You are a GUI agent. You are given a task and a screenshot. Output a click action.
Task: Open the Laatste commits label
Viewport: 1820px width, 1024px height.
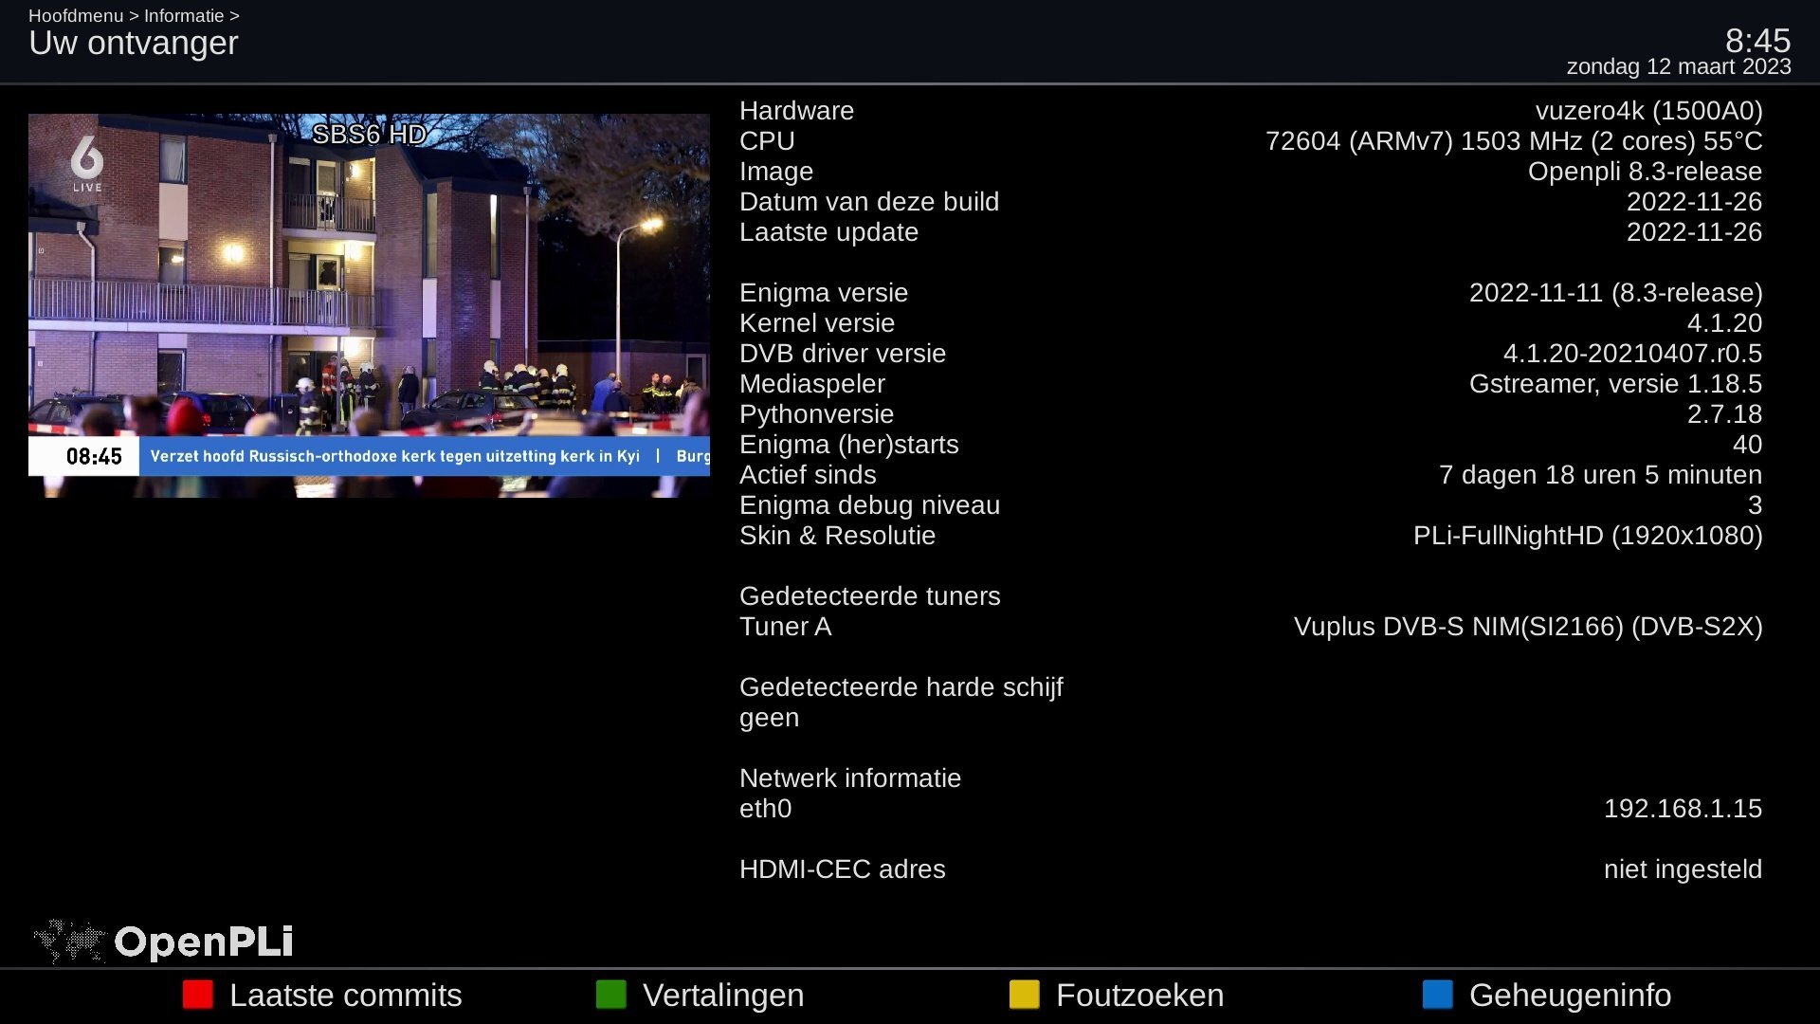click(x=345, y=996)
